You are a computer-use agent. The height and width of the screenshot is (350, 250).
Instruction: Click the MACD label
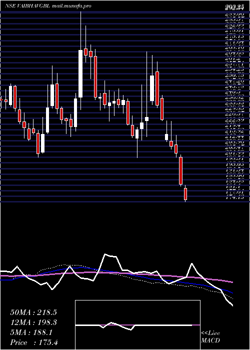pos(210,340)
